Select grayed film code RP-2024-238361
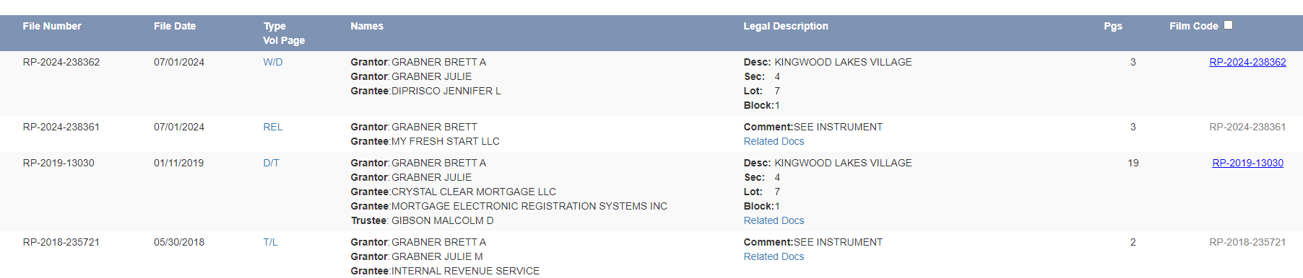Image resolution: width=1303 pixels, height=278 pixels. [1247, 127]
